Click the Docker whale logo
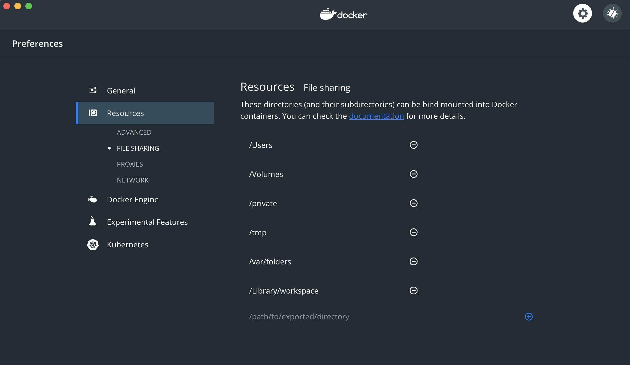Image resolution: width=630 pixels, height=365 pixels. (343, 14)
